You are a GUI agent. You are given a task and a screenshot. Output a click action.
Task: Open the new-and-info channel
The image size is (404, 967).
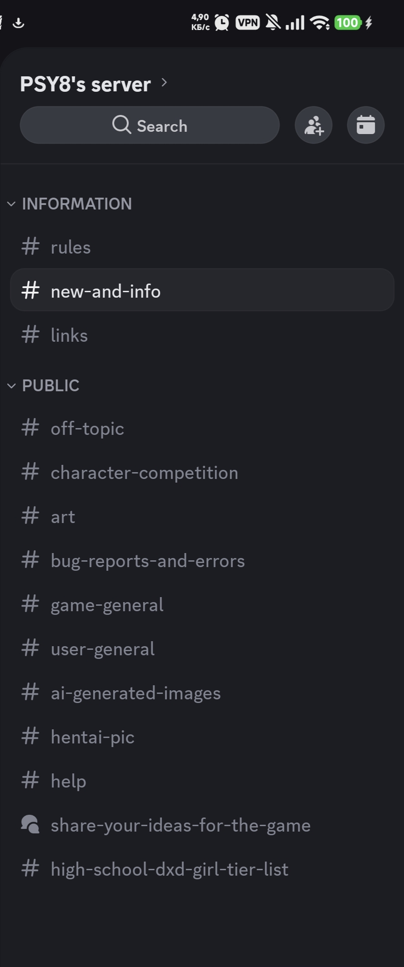point(202,290)
